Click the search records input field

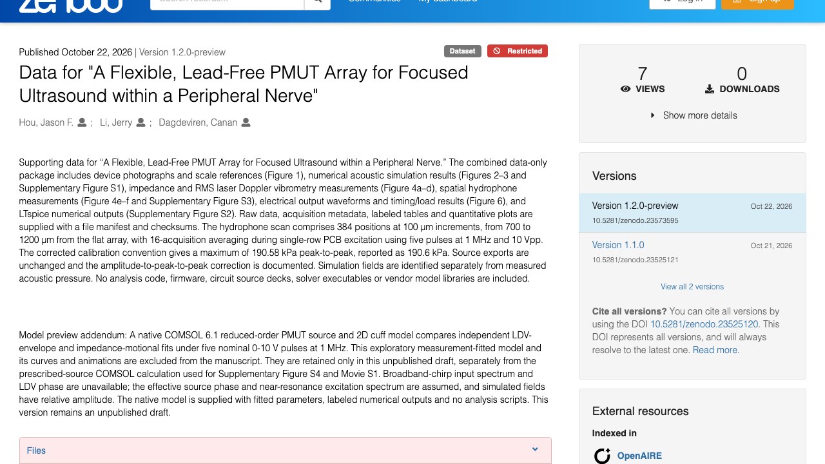(228, 5)
